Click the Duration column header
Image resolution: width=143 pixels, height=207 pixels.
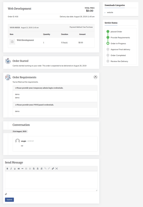(x=65, y=34)
